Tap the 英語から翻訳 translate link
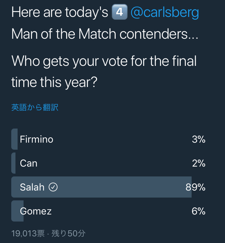 35,107
